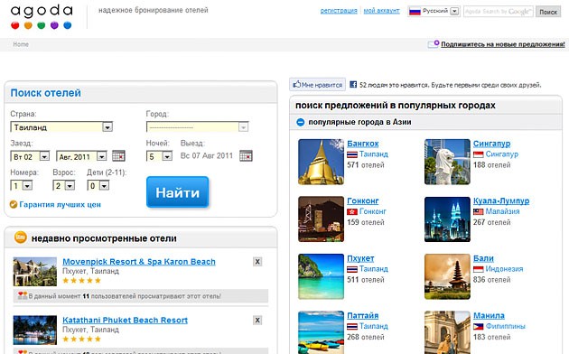Click the Hong Kong skyline thumbnail
This screenshot has height=354, width=569.
(321, 219)
